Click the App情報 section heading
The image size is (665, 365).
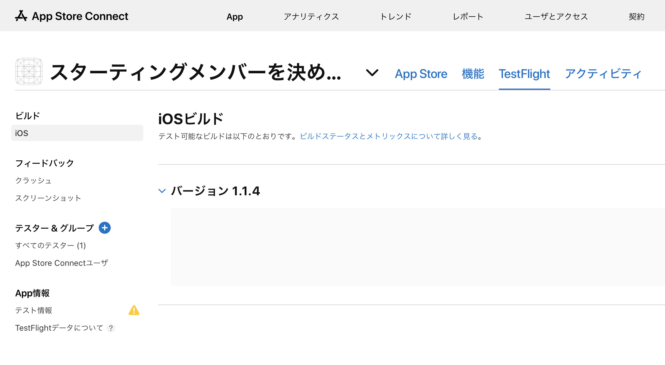[x=32, y=293]
